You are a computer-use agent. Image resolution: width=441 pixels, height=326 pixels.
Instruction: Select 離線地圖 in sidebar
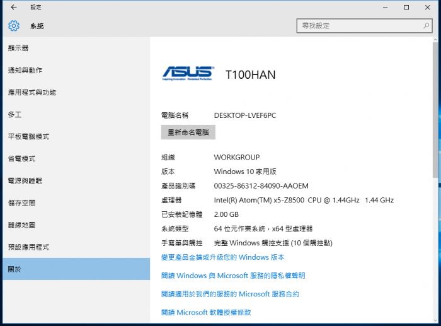[76, 225]
